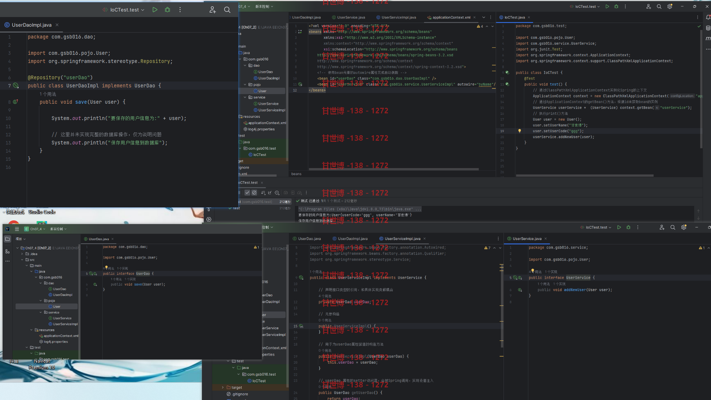
Task: Open Structure tool window in bottom-left window
Action: click(7, 251)
